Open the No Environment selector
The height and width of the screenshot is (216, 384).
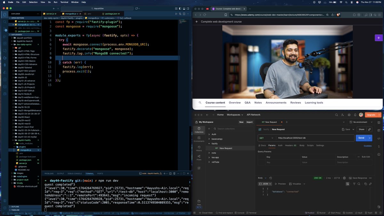360,122
